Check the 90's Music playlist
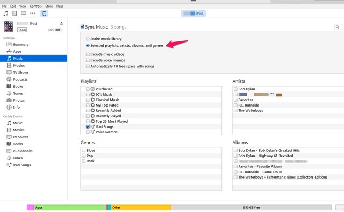This screenshot has height=212, width=344. tap(88, 94)
